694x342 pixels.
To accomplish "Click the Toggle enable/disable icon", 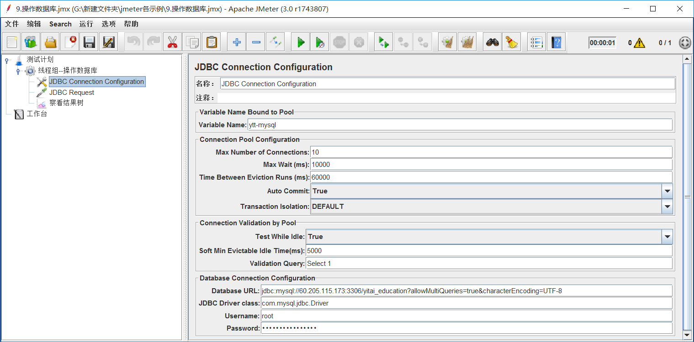I will pos(275,42).
